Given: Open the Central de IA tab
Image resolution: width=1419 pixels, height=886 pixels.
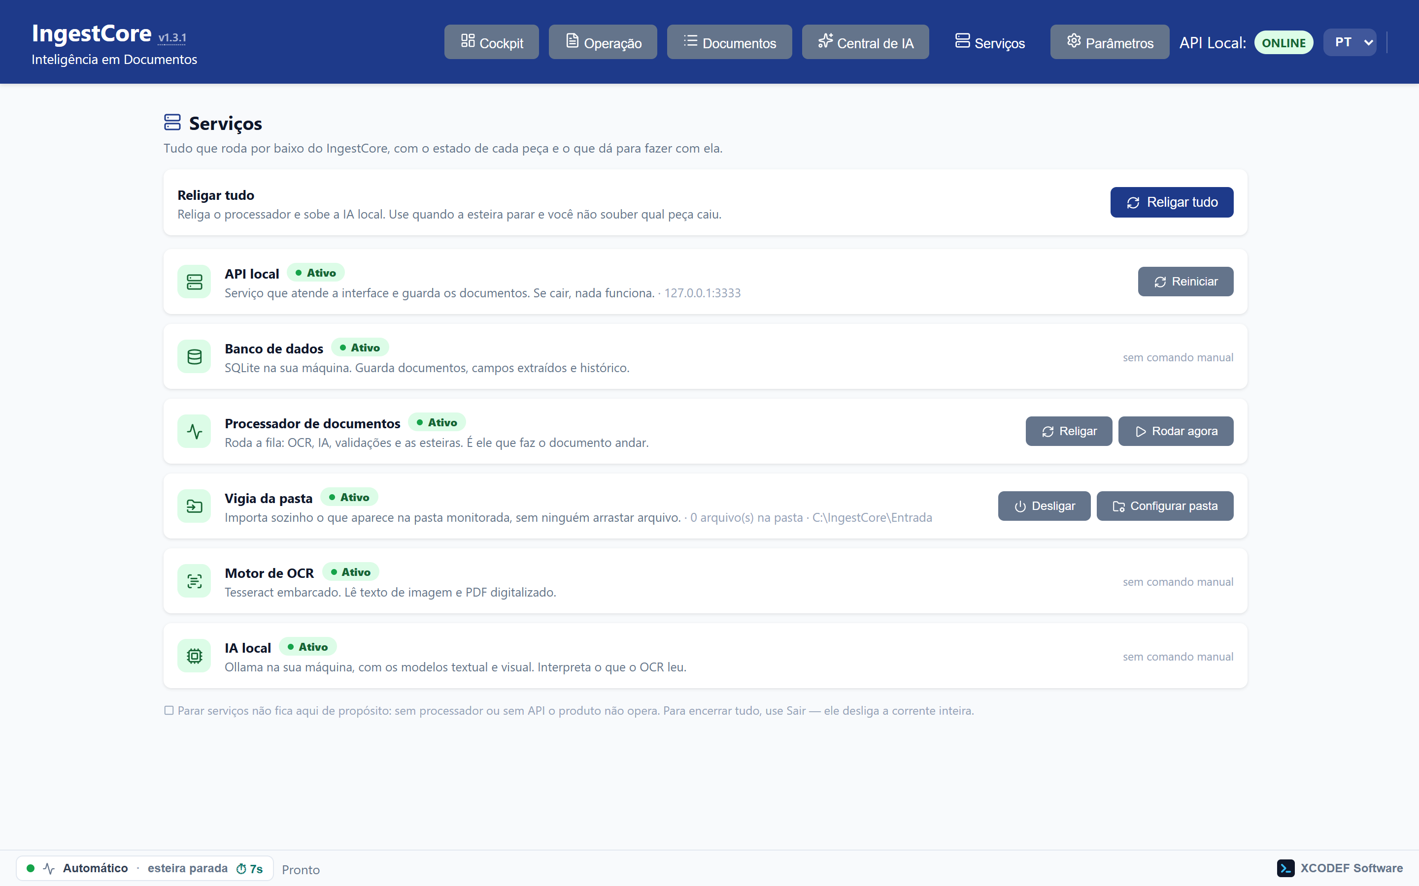Looking at the screenshot, I should (866, 42).
